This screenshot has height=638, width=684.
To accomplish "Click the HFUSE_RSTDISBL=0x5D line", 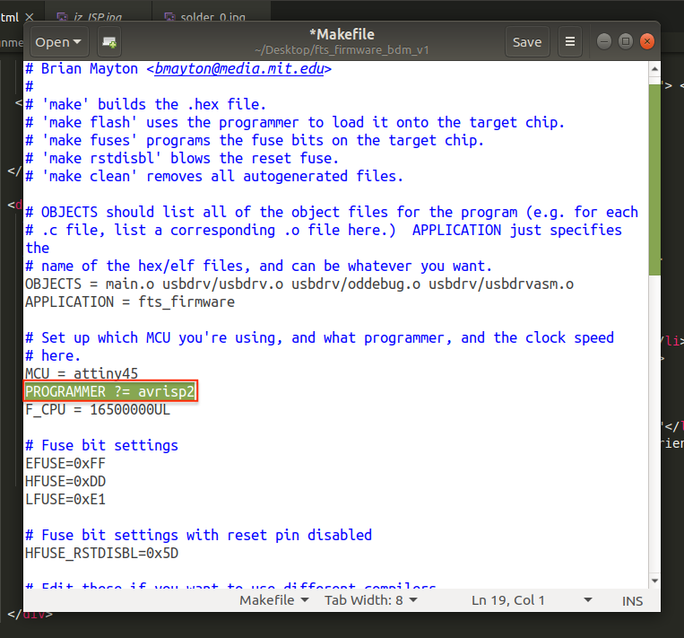I will click(x=101, y=554).
